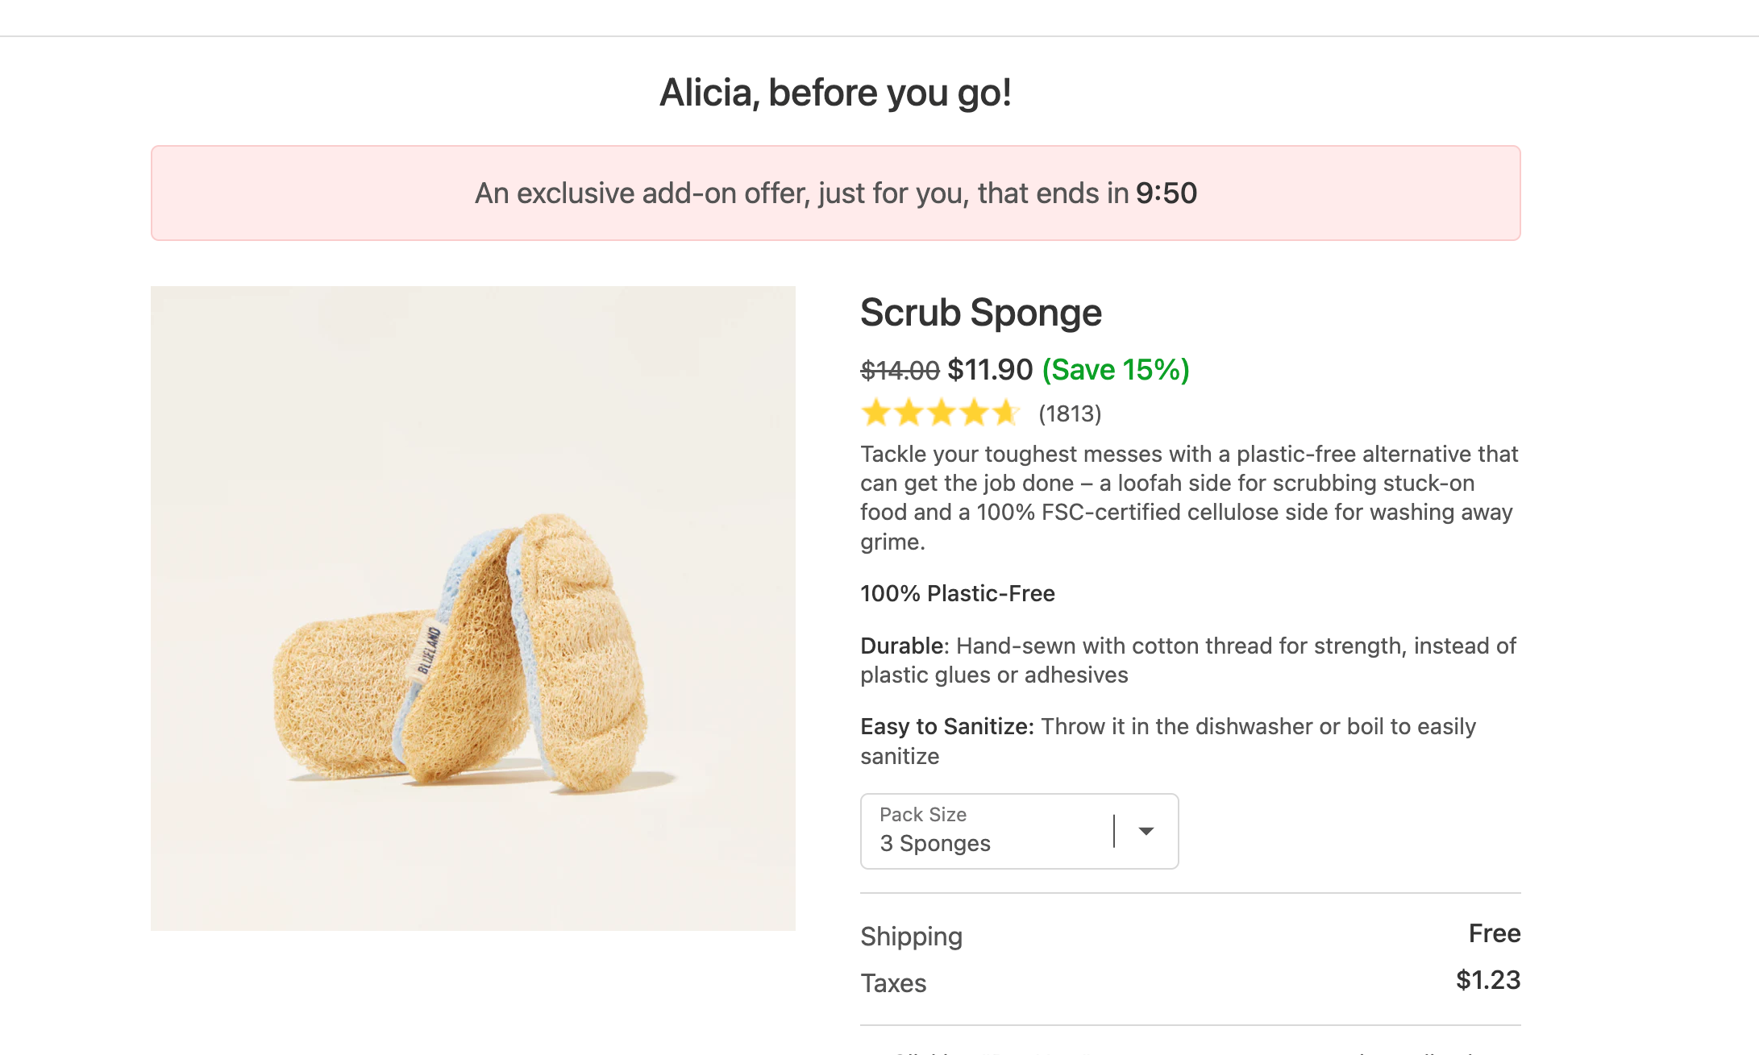Click the second gold rating star

pos(909,413)
